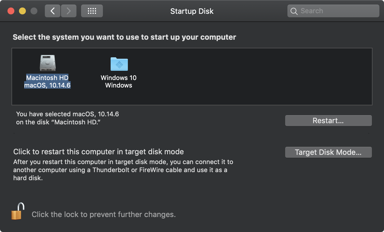Select the Macintosh HD disk icon
Screen dimensions: 384x232
(x=47, y=63)
